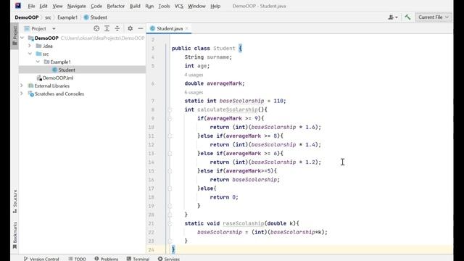Screen dimensions: 464x261
Task: Click the raseScolaship method name
Action: click(x=244, y=223)
